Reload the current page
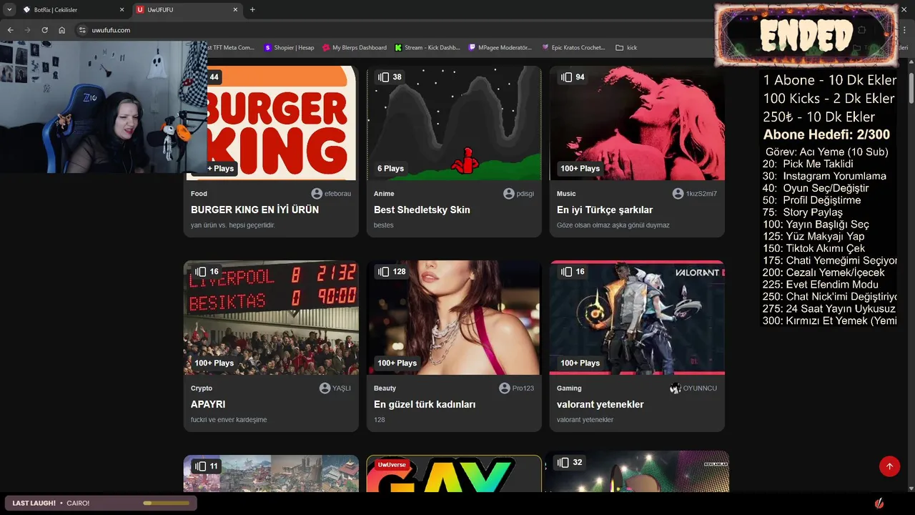The image size is (915, 515). [44, 30]
